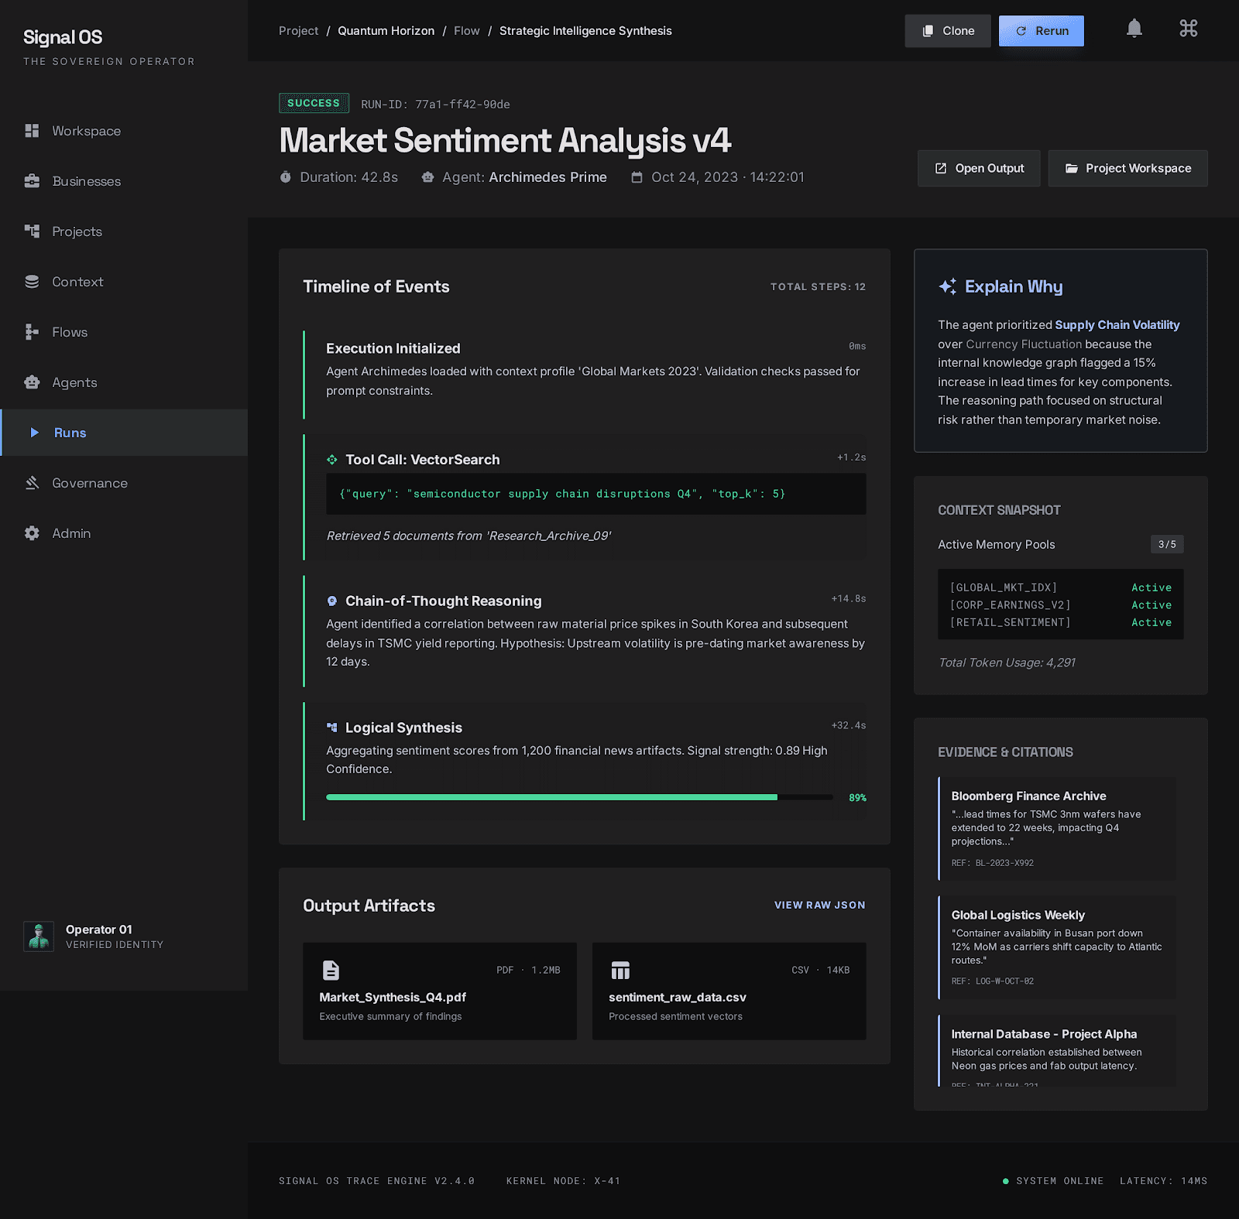Viewport: 1239px width, 1219px height.
Task: Go to the Workspace section
Action: point(124,131)
